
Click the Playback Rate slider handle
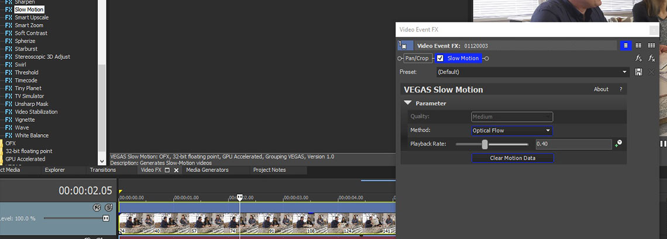click(x=484, y=145)
